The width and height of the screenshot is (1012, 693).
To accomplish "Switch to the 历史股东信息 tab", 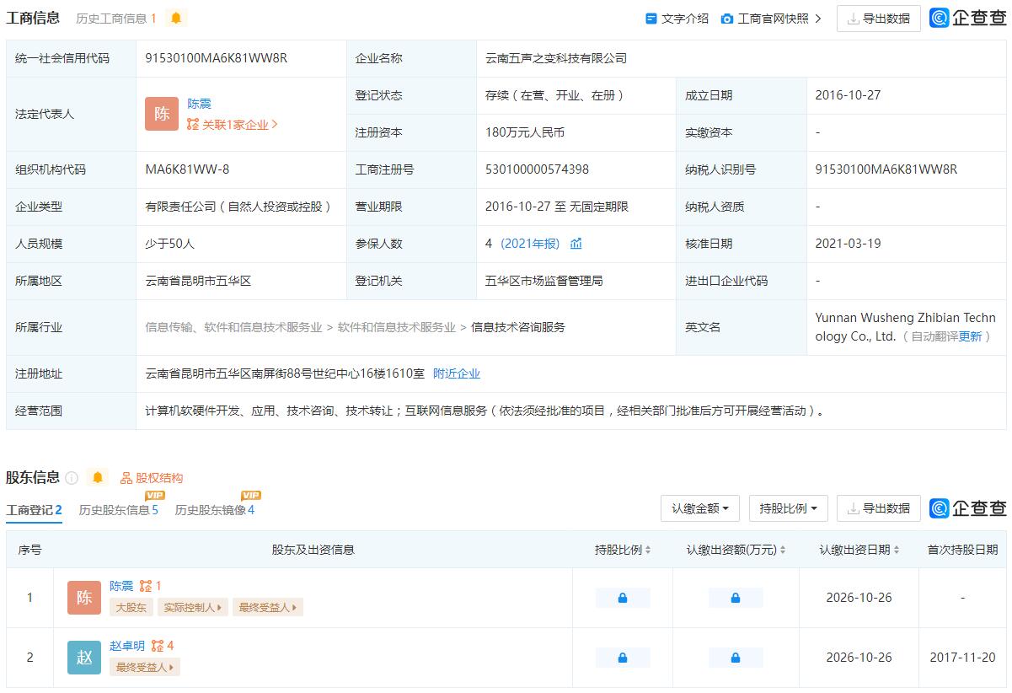I will pos(118,510).
